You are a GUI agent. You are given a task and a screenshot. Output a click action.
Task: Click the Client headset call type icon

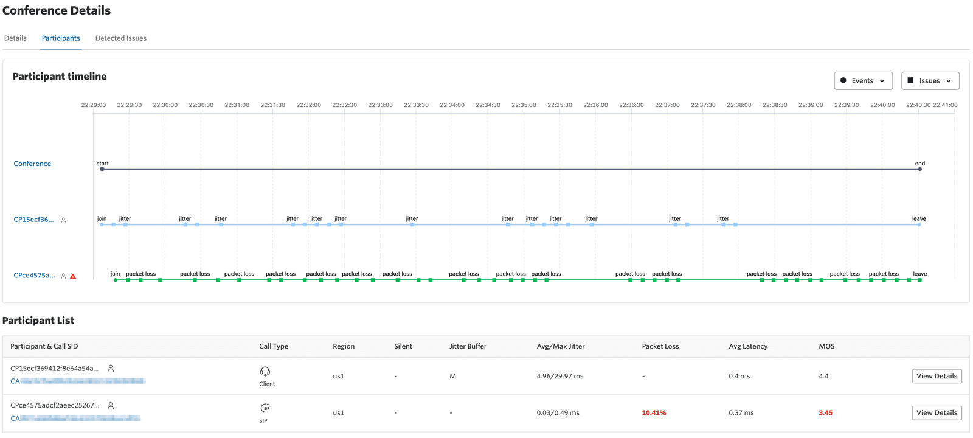click(265, 372)
